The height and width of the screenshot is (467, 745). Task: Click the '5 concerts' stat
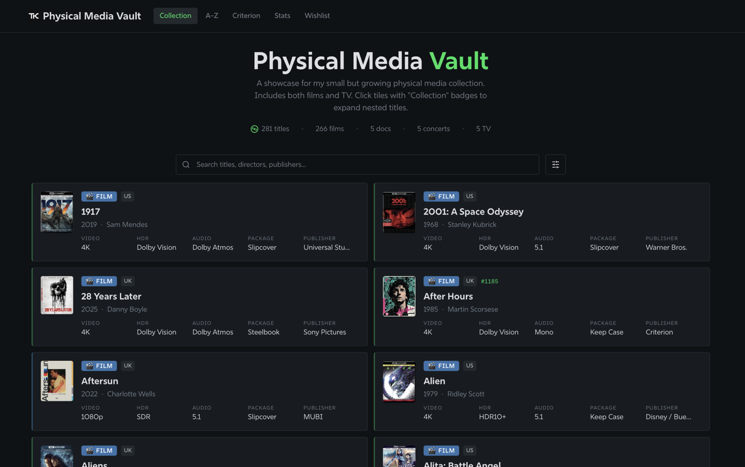click(x=433, y=129)
